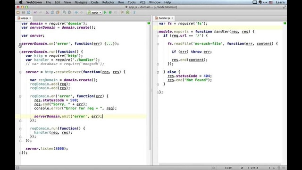Collapse module.exports handler function in handler.js
This screenshot has height=170, width=302.
pos(158,32)
